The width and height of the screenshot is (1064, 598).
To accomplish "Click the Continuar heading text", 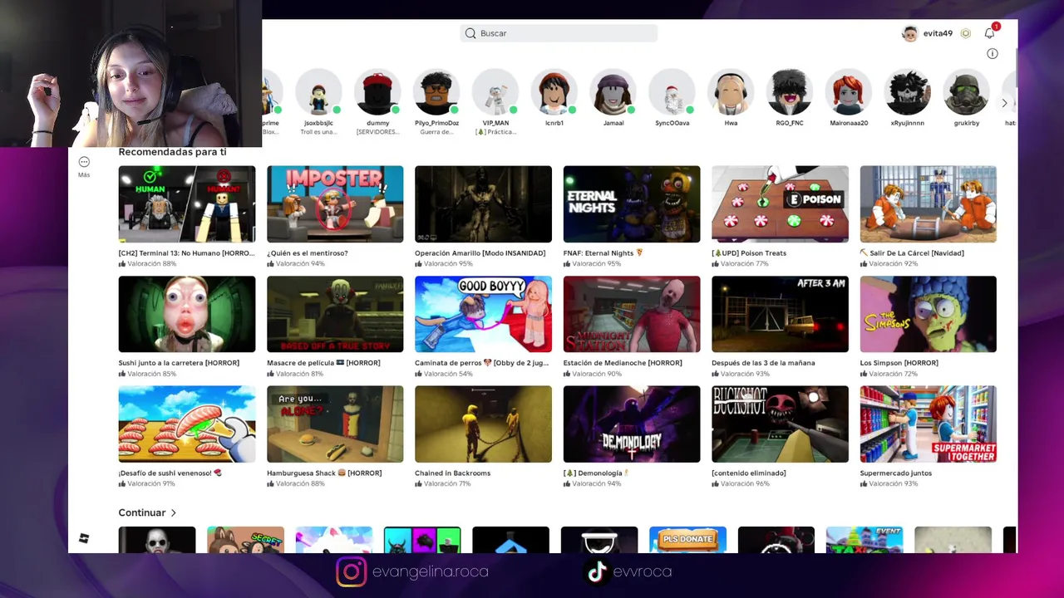I will [142, 512].
